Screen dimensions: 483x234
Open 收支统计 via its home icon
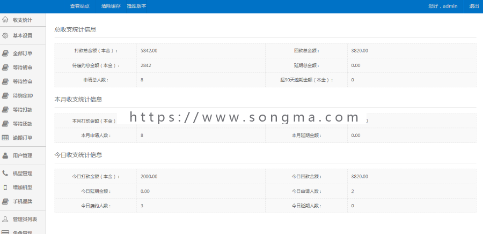click(5, 20)
